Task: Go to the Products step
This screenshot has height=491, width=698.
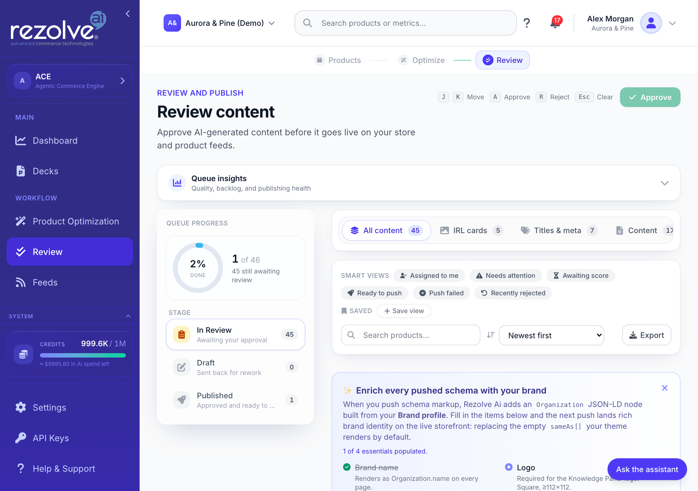Action: pos(338,60)
